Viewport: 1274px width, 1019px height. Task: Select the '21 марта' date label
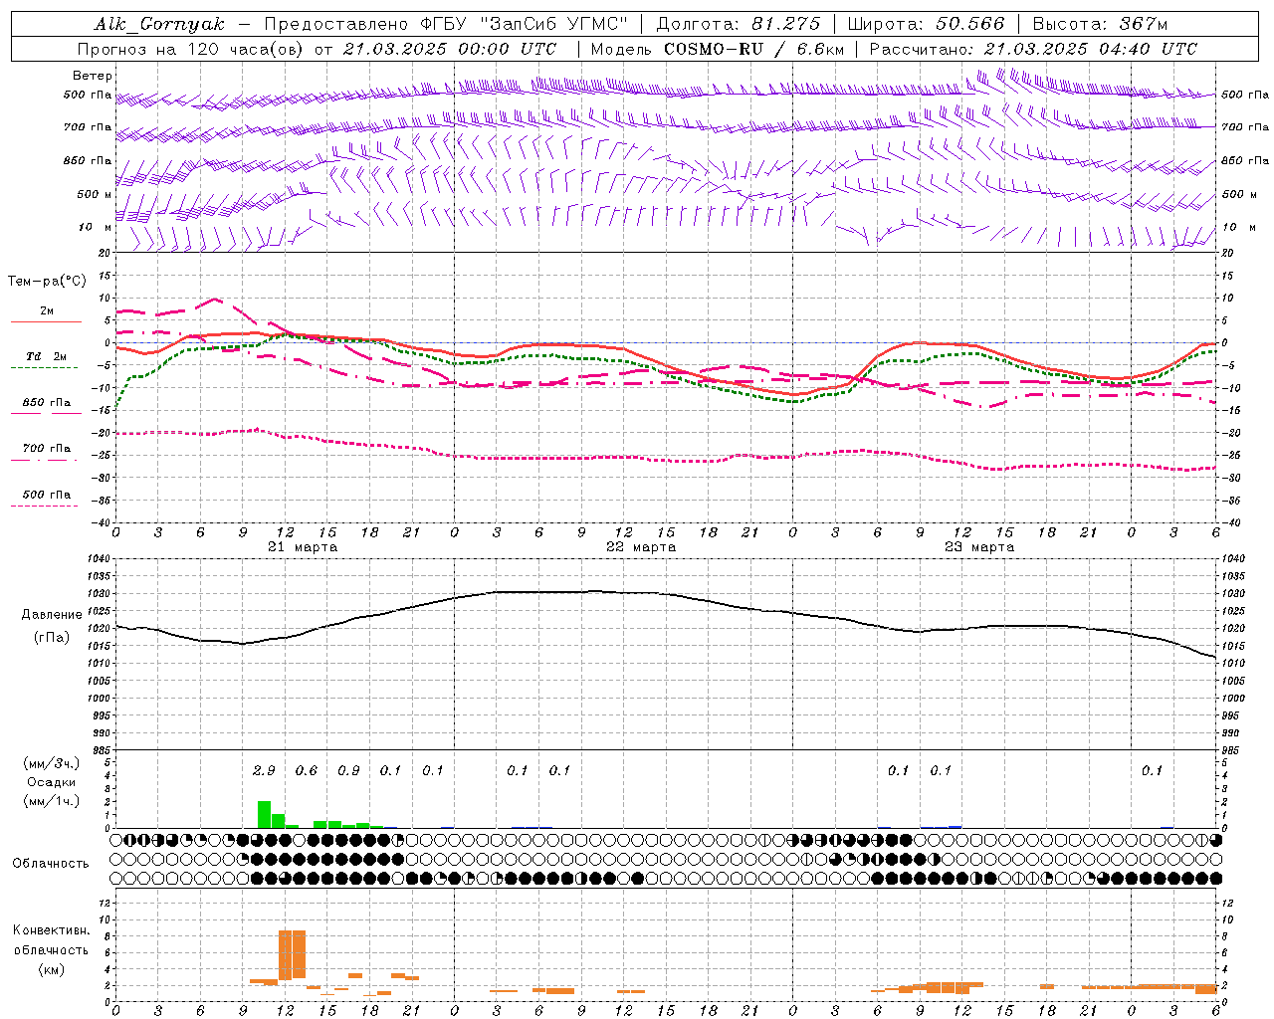(x=303, y=547)
